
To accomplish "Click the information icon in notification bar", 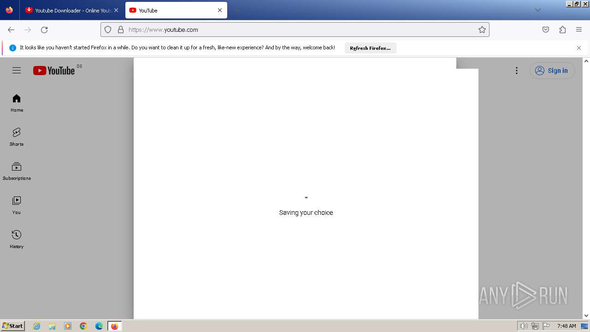I will 12,48.
